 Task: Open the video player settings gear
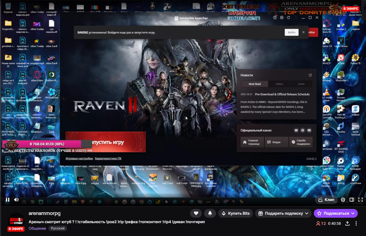tap(343, 200)
